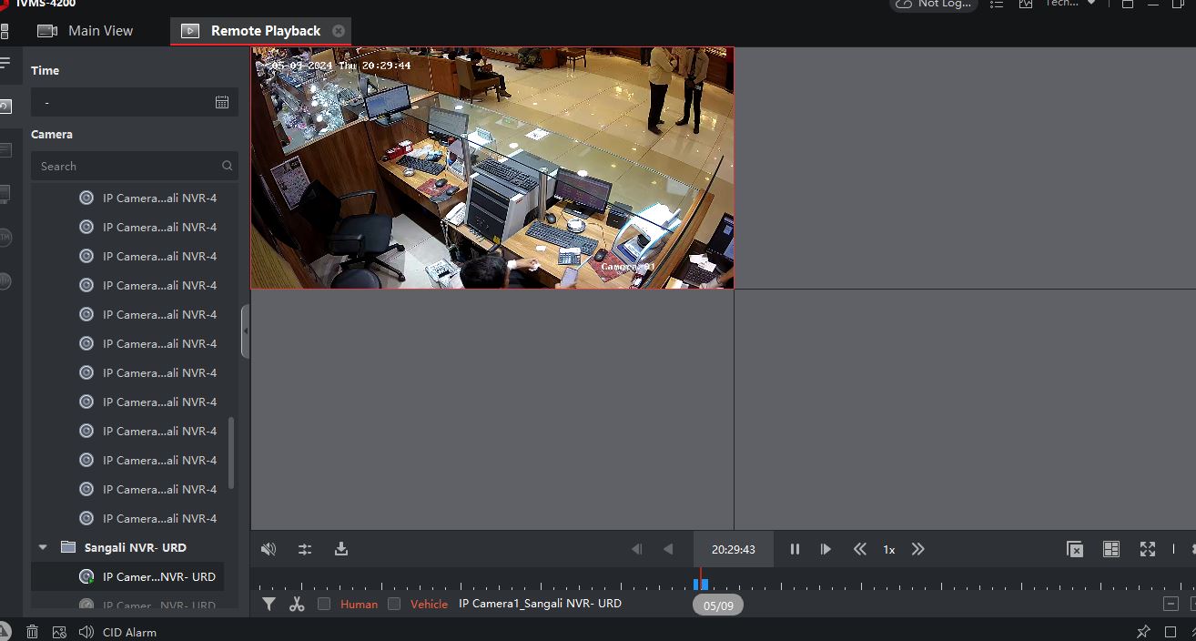The width and height of the screenshot is (1196, 641).
Task: Select the playing jewelry store video window
Action: (492, 168)
